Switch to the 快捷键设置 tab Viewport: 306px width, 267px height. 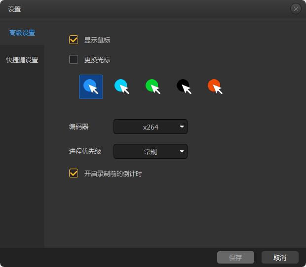point(22,60)
